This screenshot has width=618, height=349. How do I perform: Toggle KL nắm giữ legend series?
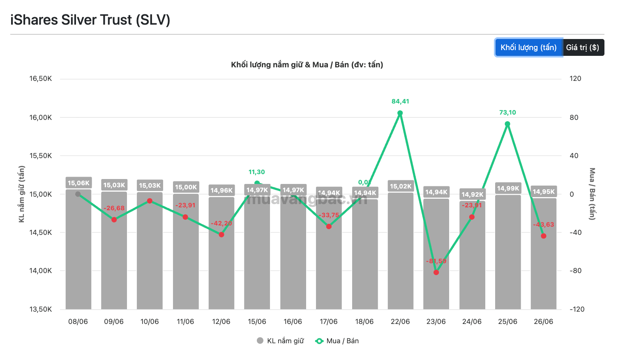(x=280, y=341)
